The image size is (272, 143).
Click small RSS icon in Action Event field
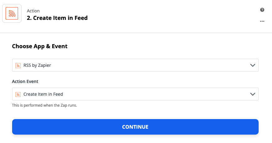[18, 94]
